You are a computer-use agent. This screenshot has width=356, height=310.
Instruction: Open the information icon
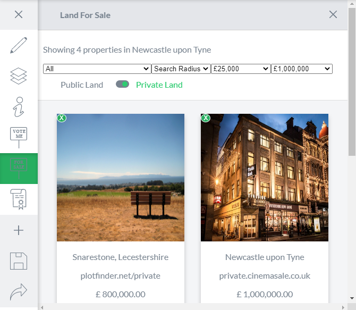point(19,107)
